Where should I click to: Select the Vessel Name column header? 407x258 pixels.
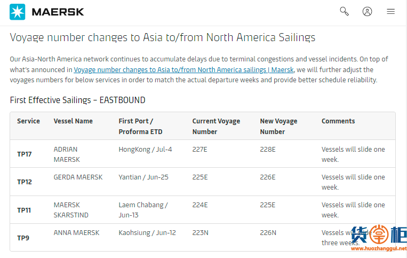(73, 121)
